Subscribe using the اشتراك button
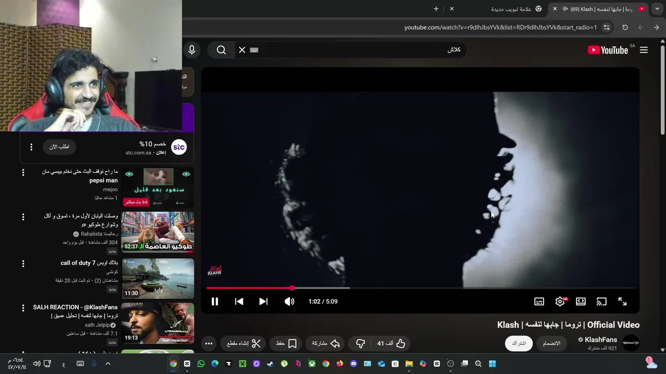Image resolution: width=666 pixels, height=374 pixels. tap(519, 343)
